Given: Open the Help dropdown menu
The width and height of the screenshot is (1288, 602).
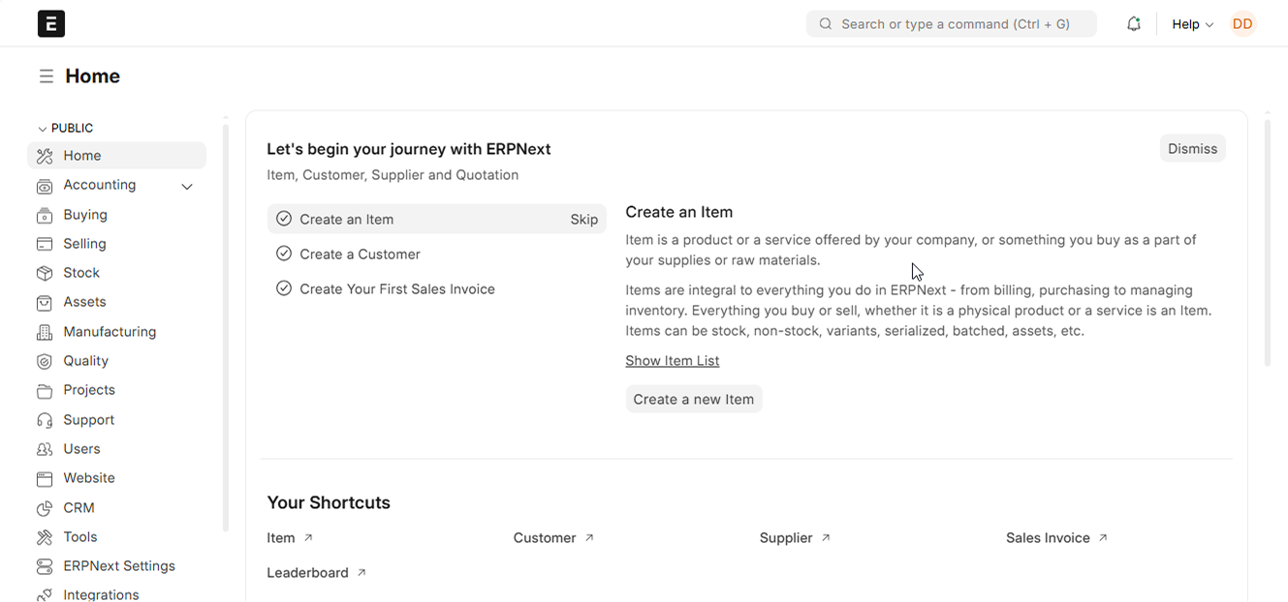Looking at the screenshot, I should (x=1192, y=24).
